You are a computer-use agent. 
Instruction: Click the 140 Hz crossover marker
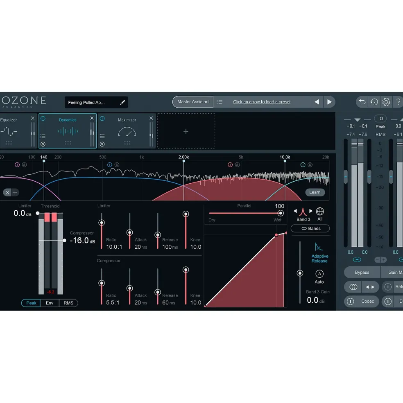[44, 161]
